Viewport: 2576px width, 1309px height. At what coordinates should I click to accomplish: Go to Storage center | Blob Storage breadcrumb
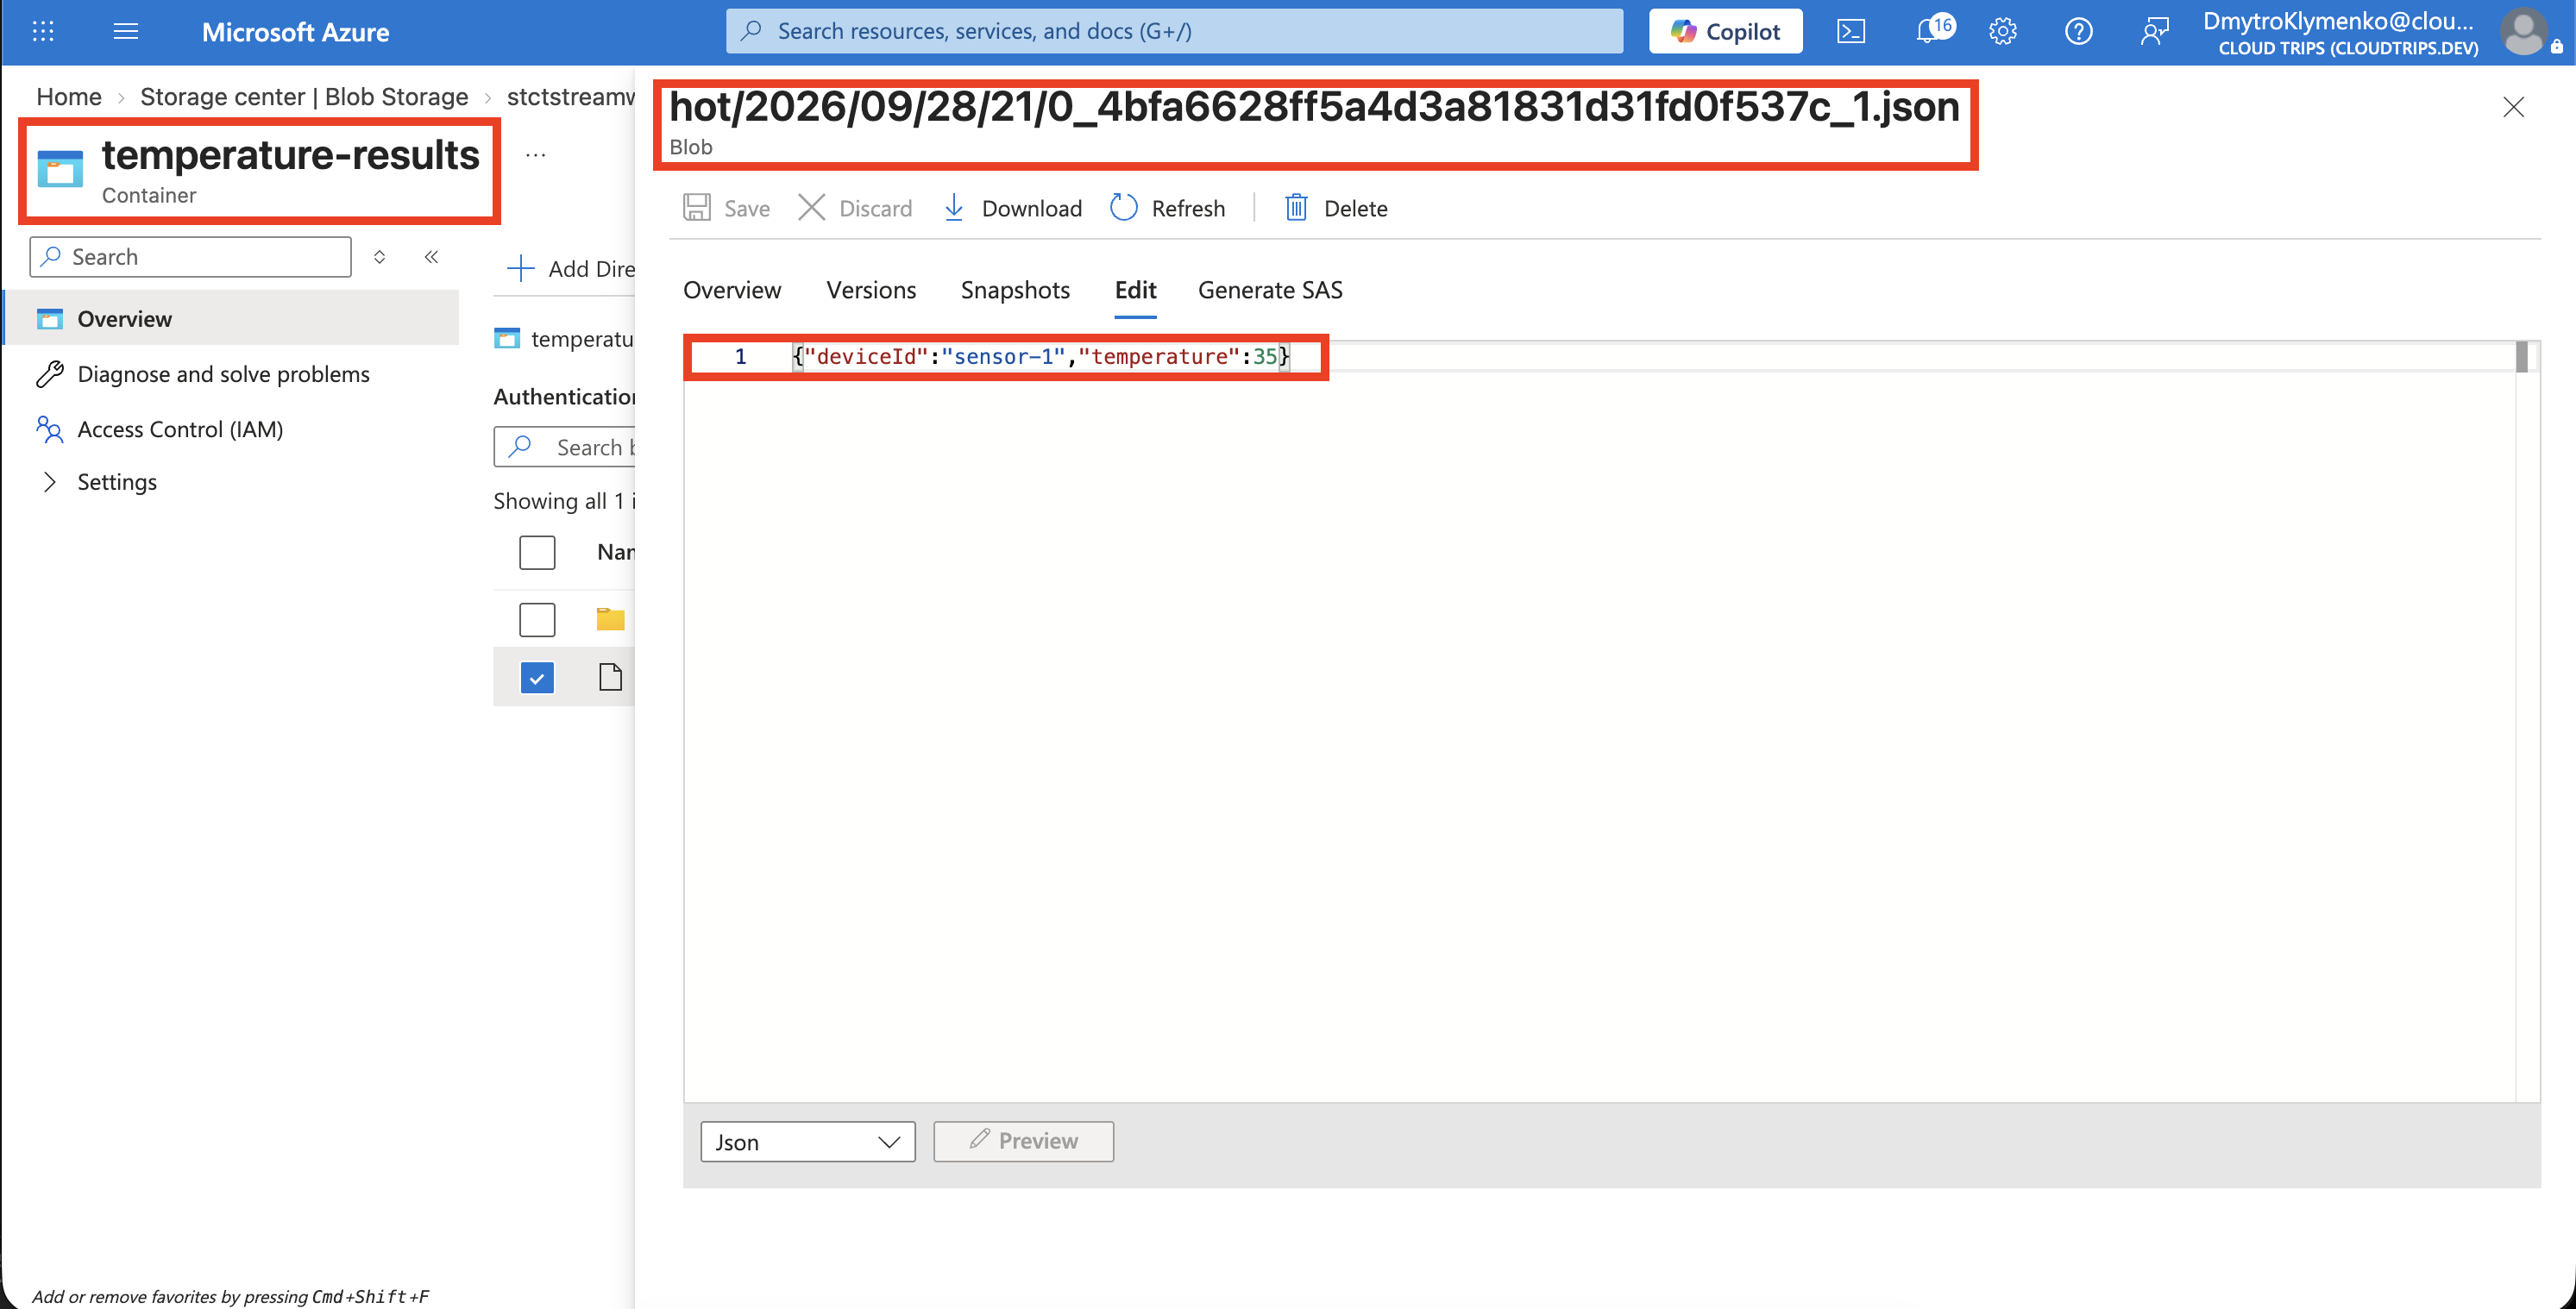pyautogui.click(x=304, y=97)
